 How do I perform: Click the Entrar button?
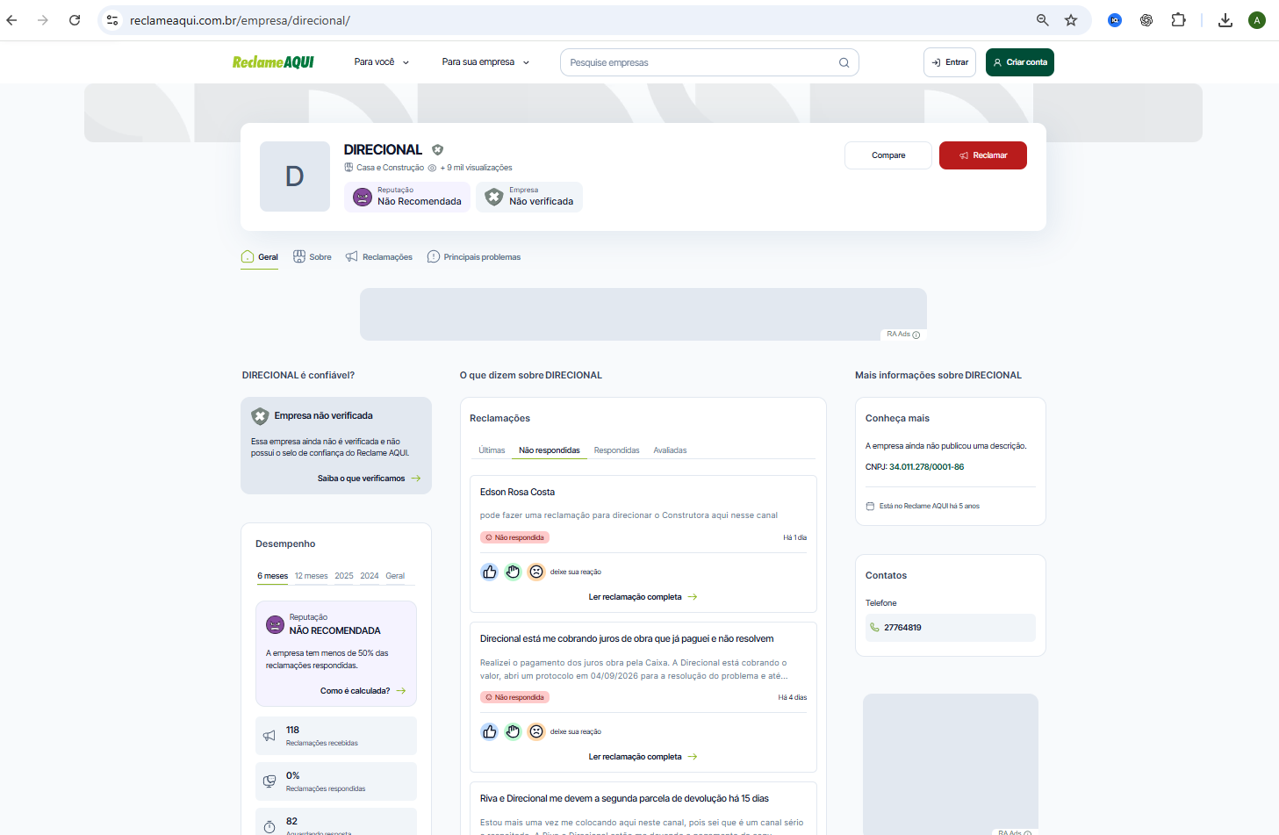pos(950,62)
